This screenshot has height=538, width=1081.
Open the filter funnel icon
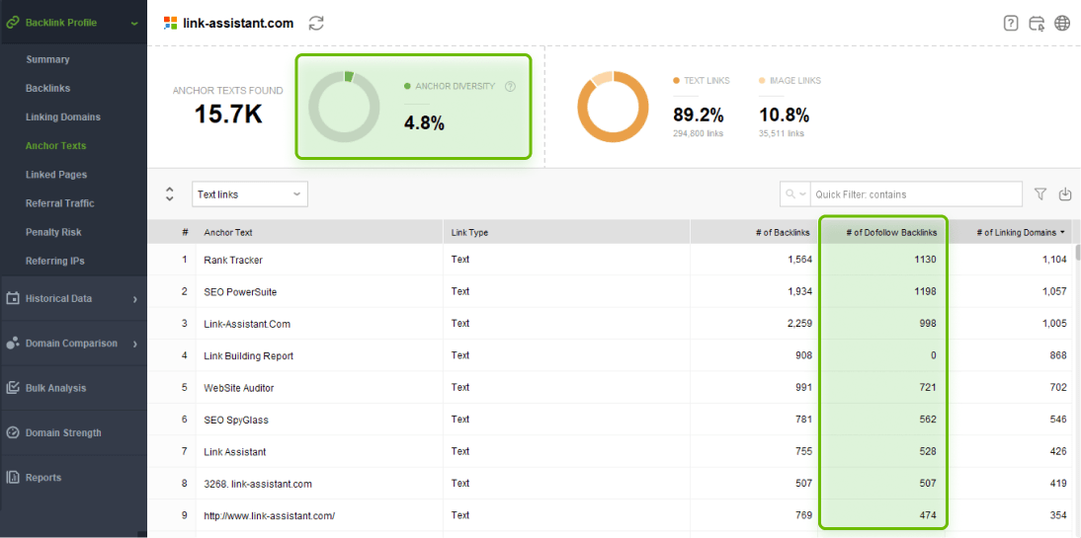(1040, 194)
